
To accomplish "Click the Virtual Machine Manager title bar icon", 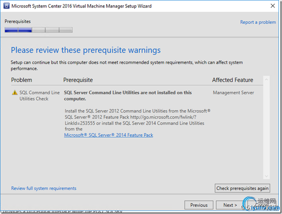I will [7, 6].
